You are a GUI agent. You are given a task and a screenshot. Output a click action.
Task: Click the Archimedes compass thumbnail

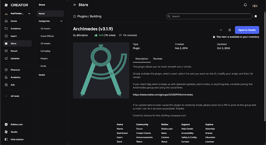[101, 70]
